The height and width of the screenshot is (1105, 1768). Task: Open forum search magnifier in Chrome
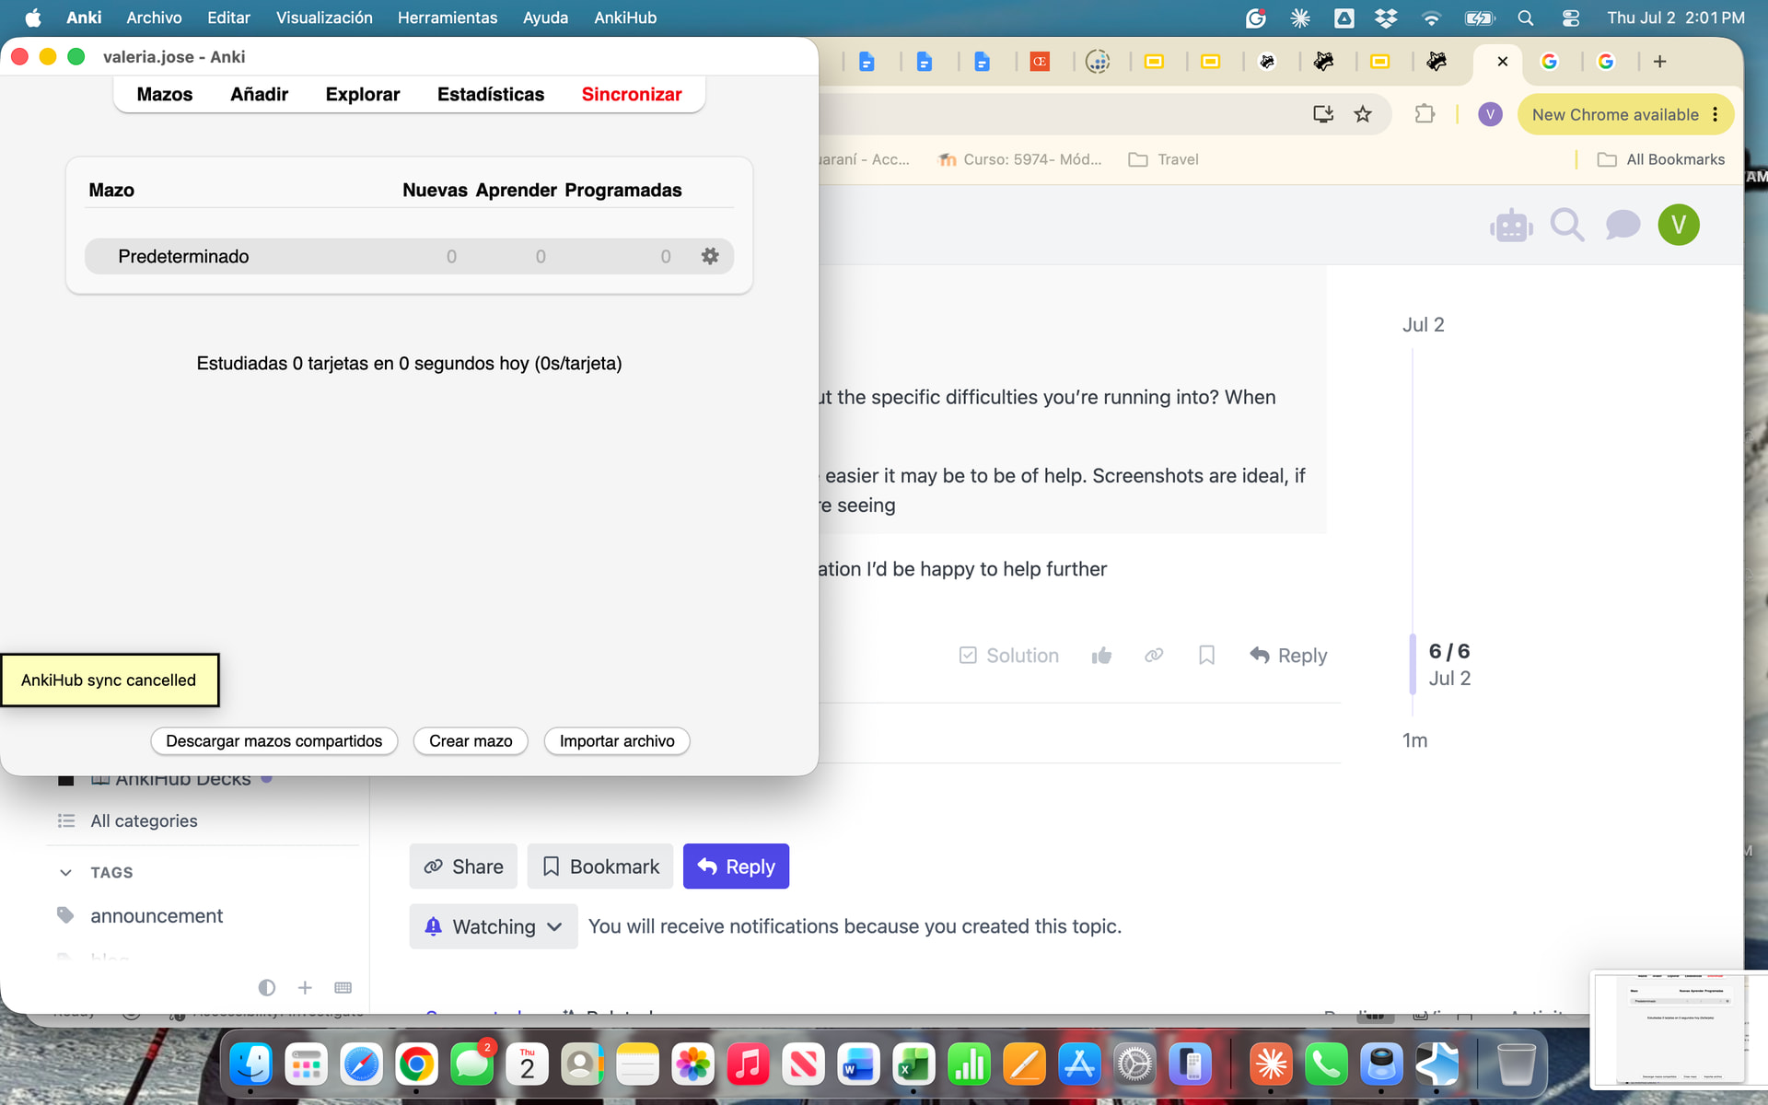click(x=1567, y=225)
